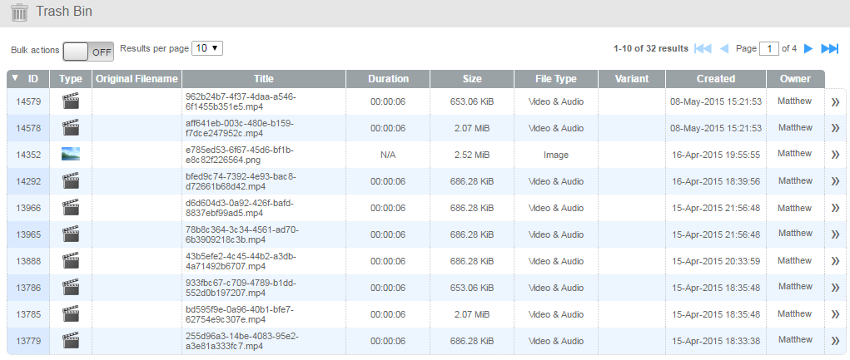Click the trash bin icon in header
Image resolution: width=850 pixels, height=360 pixels.
(19, 12)
